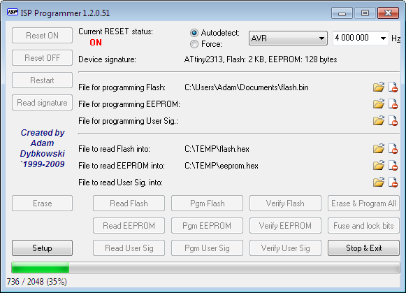This screenshot has width=406, height=293.
Task: Choose folder for reading Flash into
Action: [379, 149]
